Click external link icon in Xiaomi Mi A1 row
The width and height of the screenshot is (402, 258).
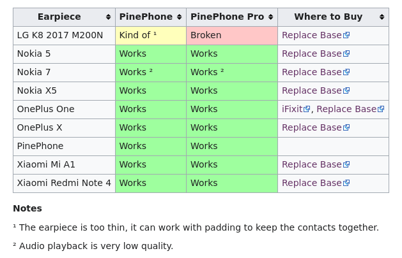coord(346,165)
